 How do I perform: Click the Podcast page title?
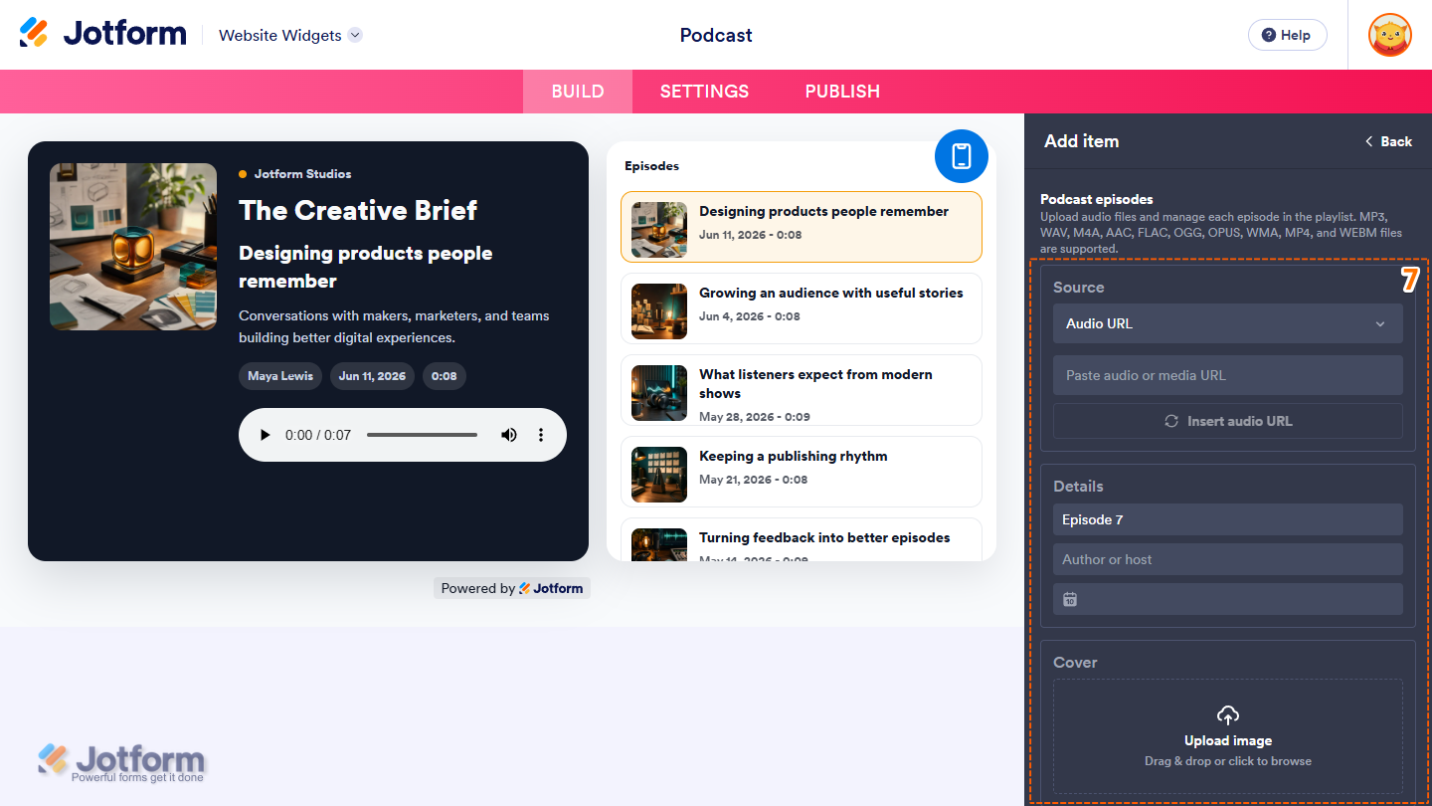pyautogui.click(x=716, y=35)
